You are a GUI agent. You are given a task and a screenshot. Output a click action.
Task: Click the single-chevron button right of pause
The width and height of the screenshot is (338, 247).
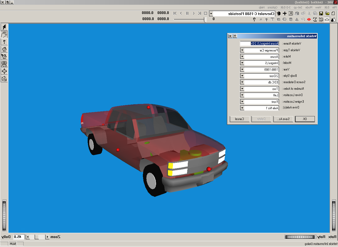coord(194,13)
